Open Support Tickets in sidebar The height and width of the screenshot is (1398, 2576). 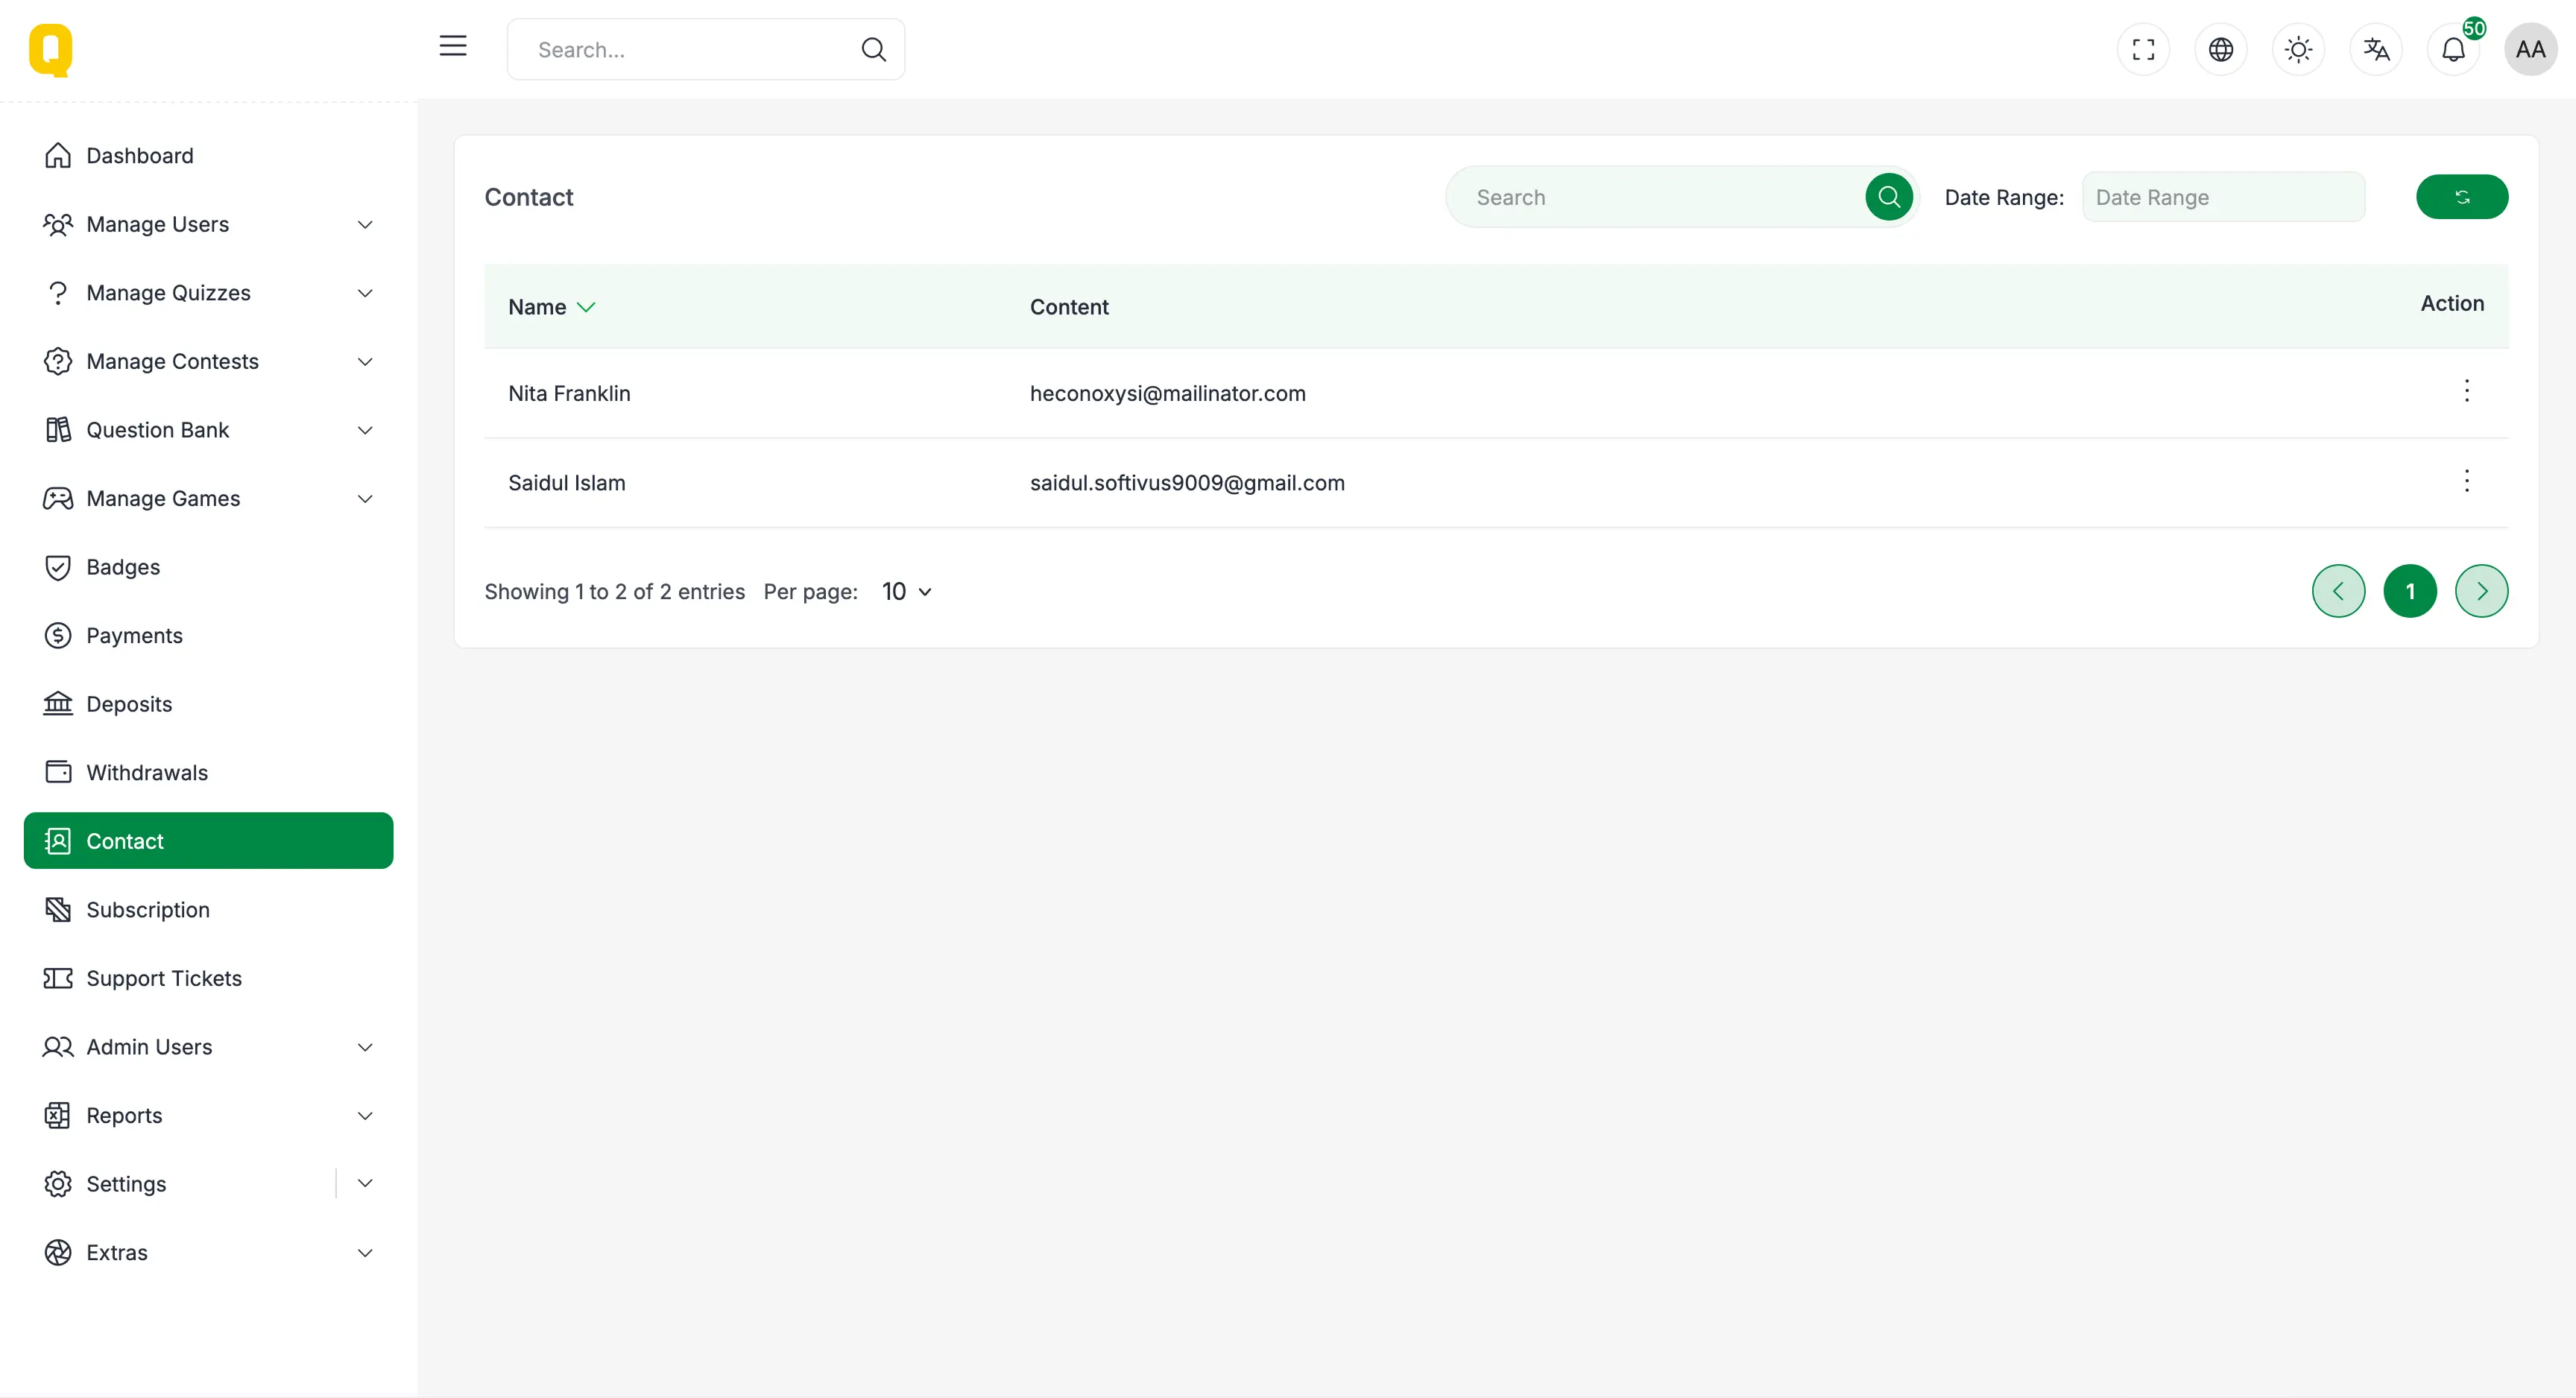(x=164, y=978)
